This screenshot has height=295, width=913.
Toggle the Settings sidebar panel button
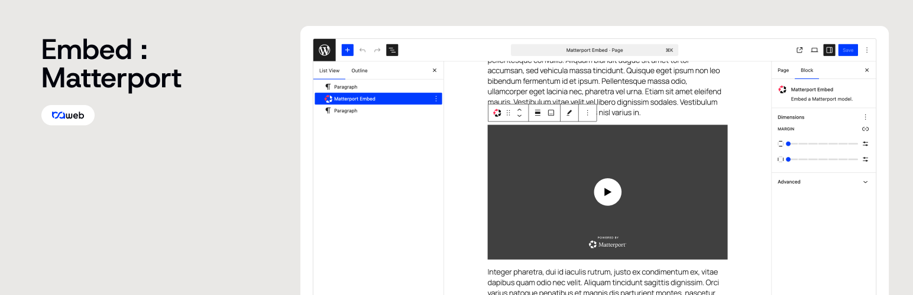click(x=830, y=50)
